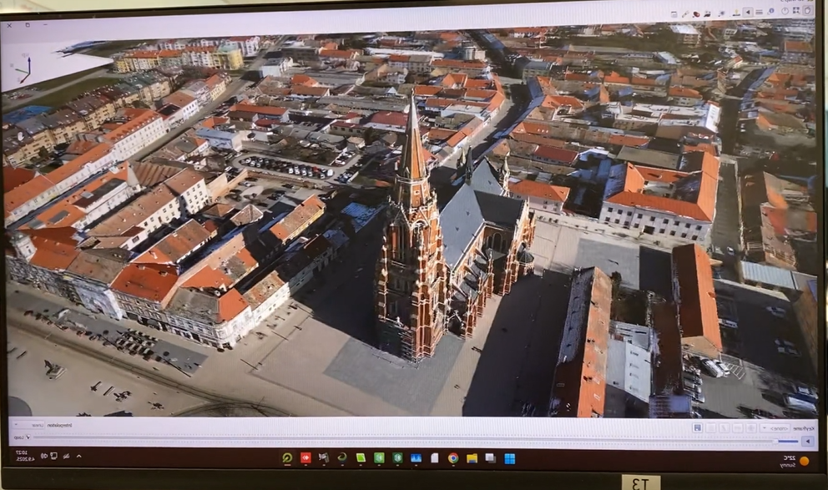828x490 pixels.
Task: Open the wrench configure icon in toolbar
Action: point(684,13)
